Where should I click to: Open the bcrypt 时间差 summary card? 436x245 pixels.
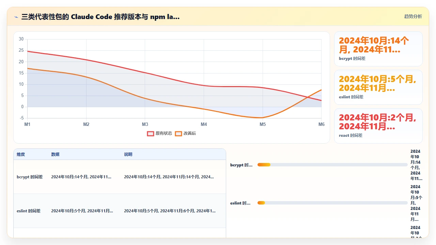378,49
